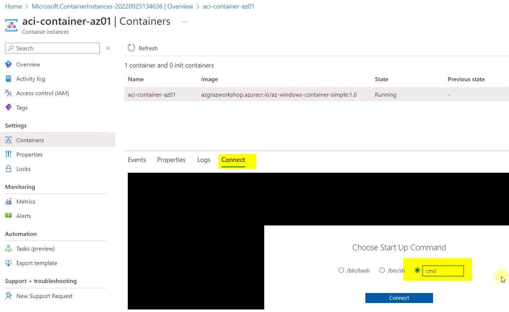The height and width of the screenshot is (312, 509).
Task: Click the Properties bars icon
Action: (9, 154)
